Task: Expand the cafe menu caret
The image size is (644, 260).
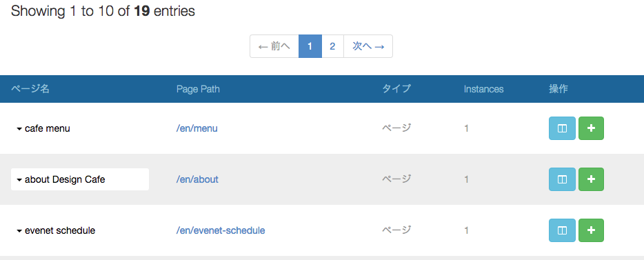Action: [19, 129]
